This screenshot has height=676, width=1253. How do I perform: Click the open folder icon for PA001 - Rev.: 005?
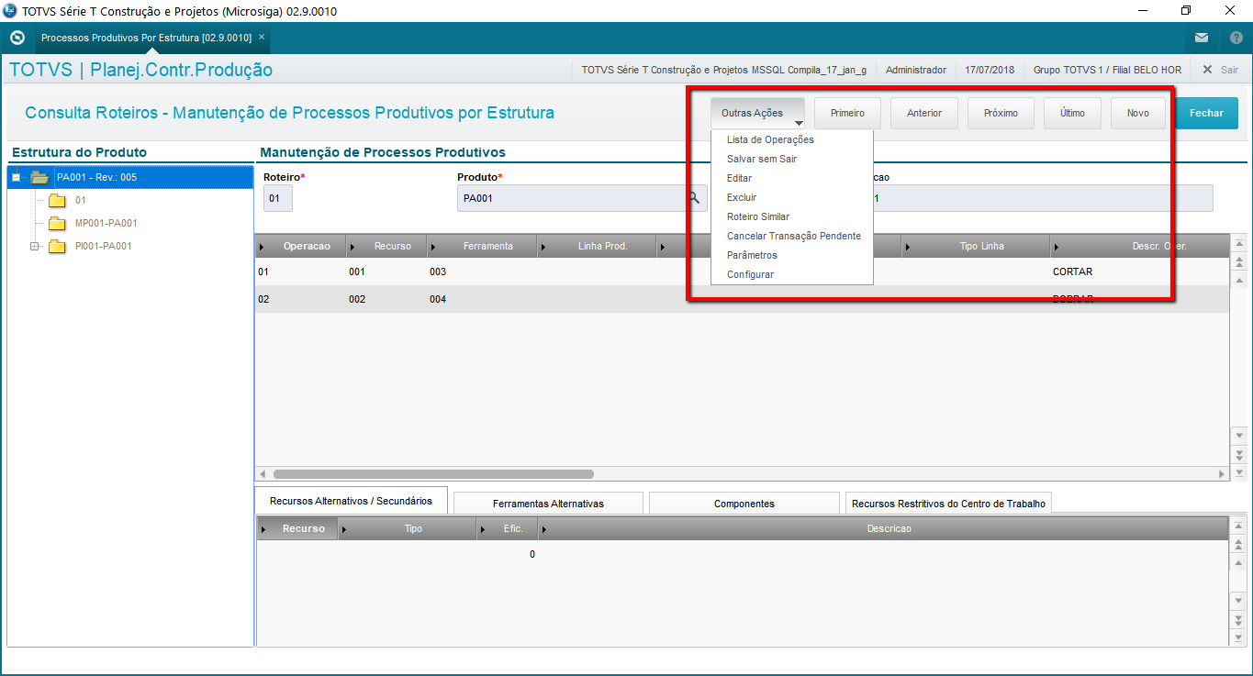click(39, 177)
